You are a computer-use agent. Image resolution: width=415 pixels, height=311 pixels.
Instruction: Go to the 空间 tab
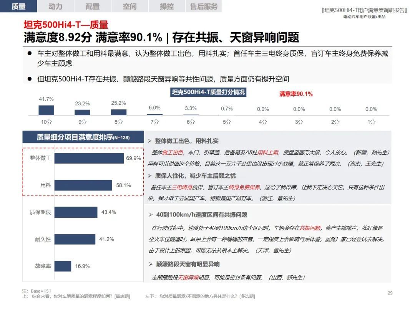point(130,6)
